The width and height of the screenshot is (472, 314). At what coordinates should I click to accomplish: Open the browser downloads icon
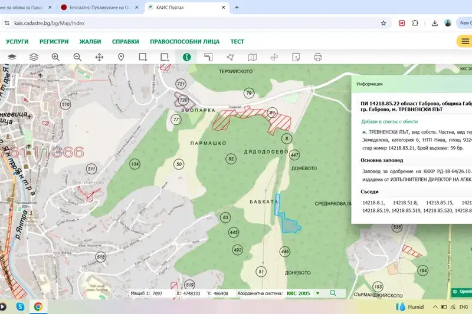(434, 23)
